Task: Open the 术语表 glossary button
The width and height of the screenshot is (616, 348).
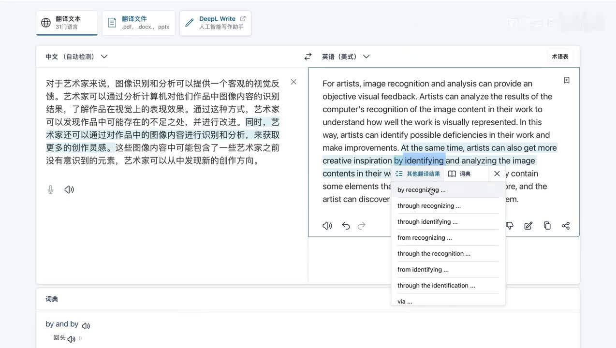Action: [x=560, y=57]
